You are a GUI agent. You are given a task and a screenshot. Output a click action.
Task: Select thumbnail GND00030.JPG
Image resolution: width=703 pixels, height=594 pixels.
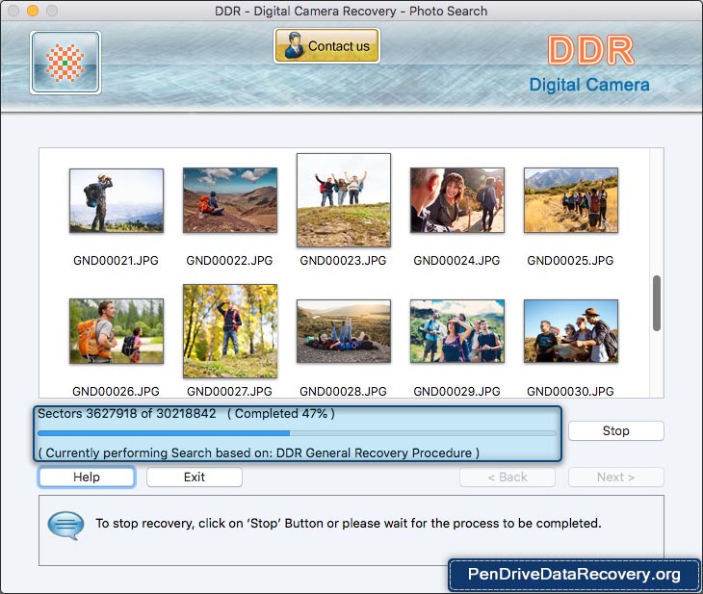570,331
